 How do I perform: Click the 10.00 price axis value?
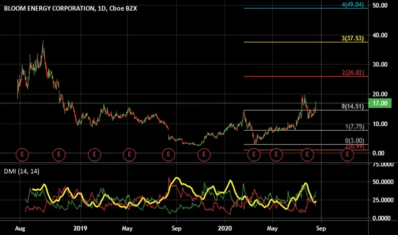(x=380, y=124)
